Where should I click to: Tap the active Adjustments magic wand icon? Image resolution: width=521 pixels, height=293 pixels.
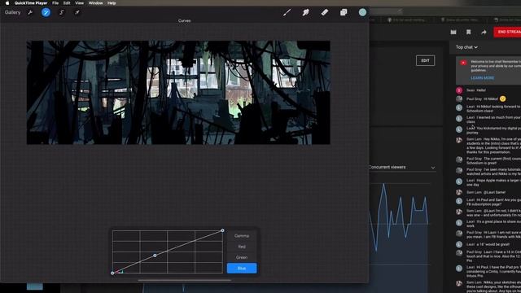(46, 13)
